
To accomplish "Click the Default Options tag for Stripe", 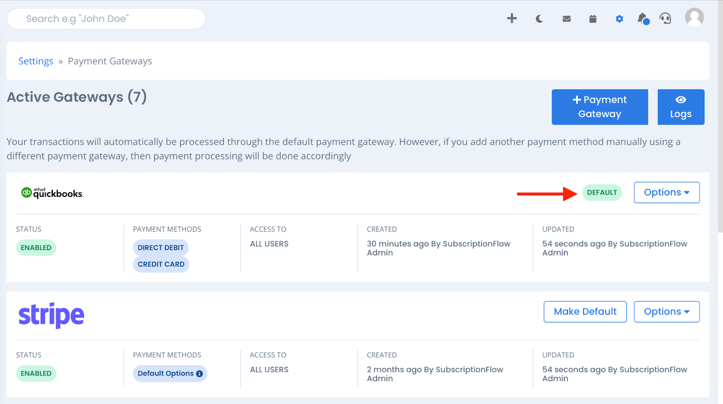I will [170, 374].
